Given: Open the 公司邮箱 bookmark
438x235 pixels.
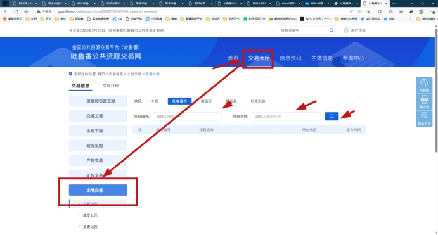Looking at the screenshot, I should tap(154, 19).
